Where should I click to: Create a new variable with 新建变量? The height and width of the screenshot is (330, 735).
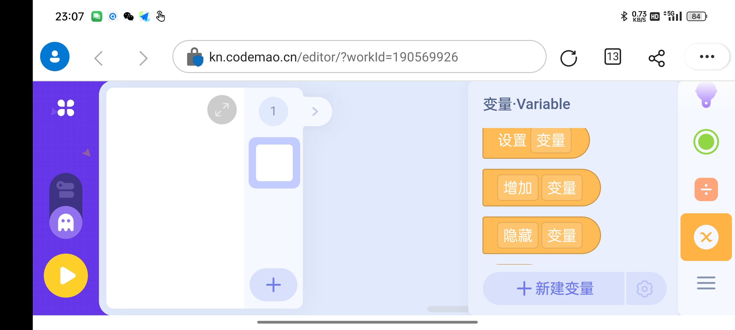pyautogui.click(x=554, y=289)
